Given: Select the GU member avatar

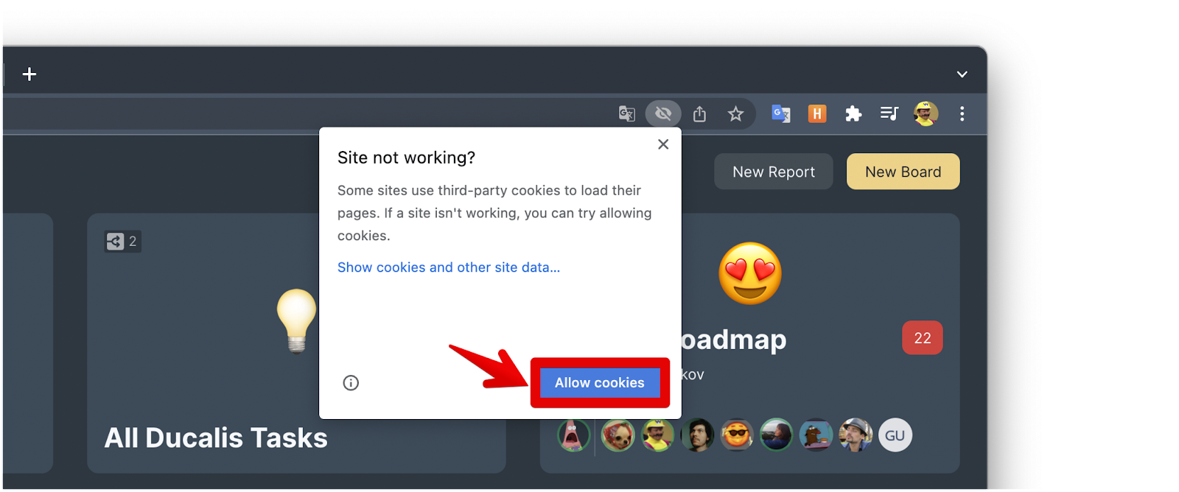Looking at the screenshot, I should pos(895,435).
